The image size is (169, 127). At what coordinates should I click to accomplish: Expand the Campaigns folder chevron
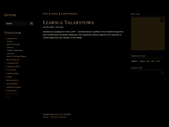point(5,63)
